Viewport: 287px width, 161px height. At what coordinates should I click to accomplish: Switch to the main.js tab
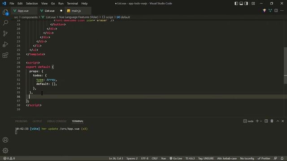pyautogui.click(x=78, y=11)
